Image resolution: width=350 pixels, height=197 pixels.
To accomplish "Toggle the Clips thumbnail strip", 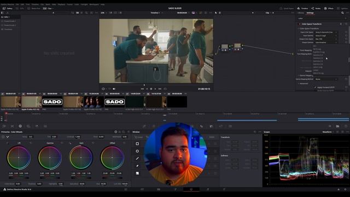I will coord(48,9).
